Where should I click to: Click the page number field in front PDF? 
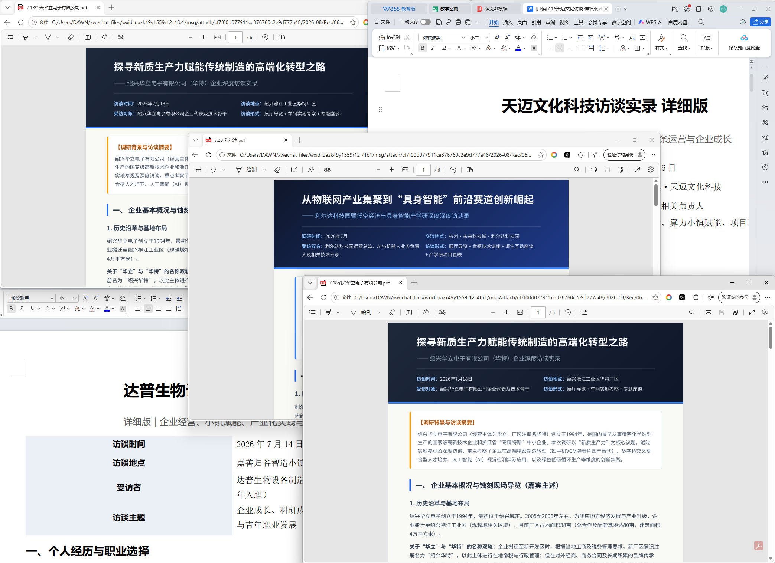pyautogui.click(x=538, y=312)
